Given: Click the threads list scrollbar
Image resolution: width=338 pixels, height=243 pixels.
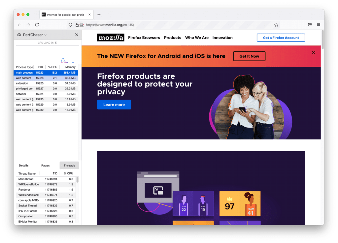Looking at the screenshot, I should tap(77, 180).
